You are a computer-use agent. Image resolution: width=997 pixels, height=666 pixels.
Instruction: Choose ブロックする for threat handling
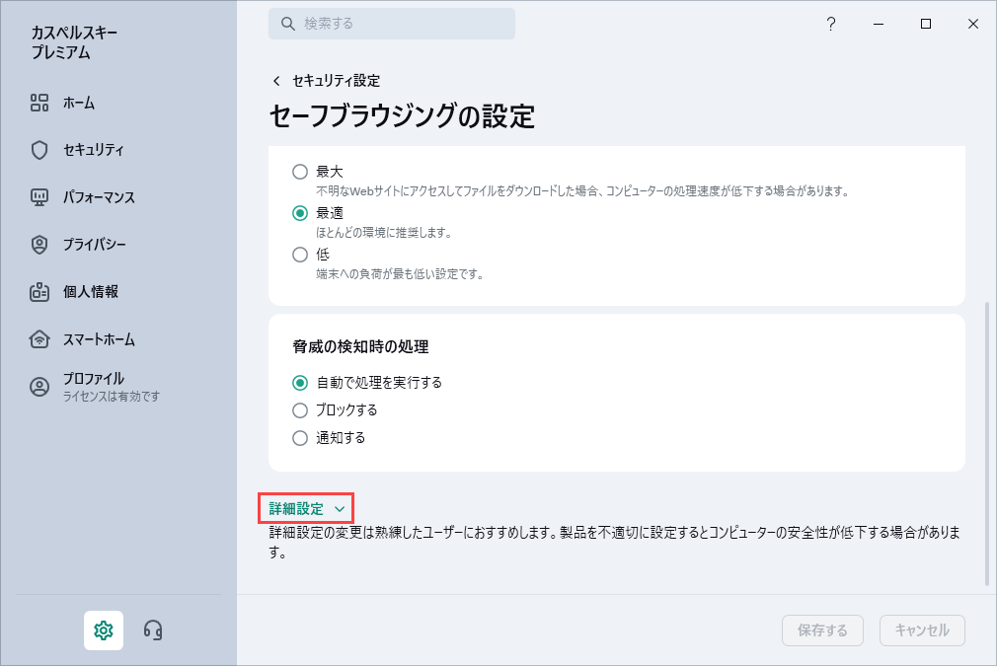300,411
